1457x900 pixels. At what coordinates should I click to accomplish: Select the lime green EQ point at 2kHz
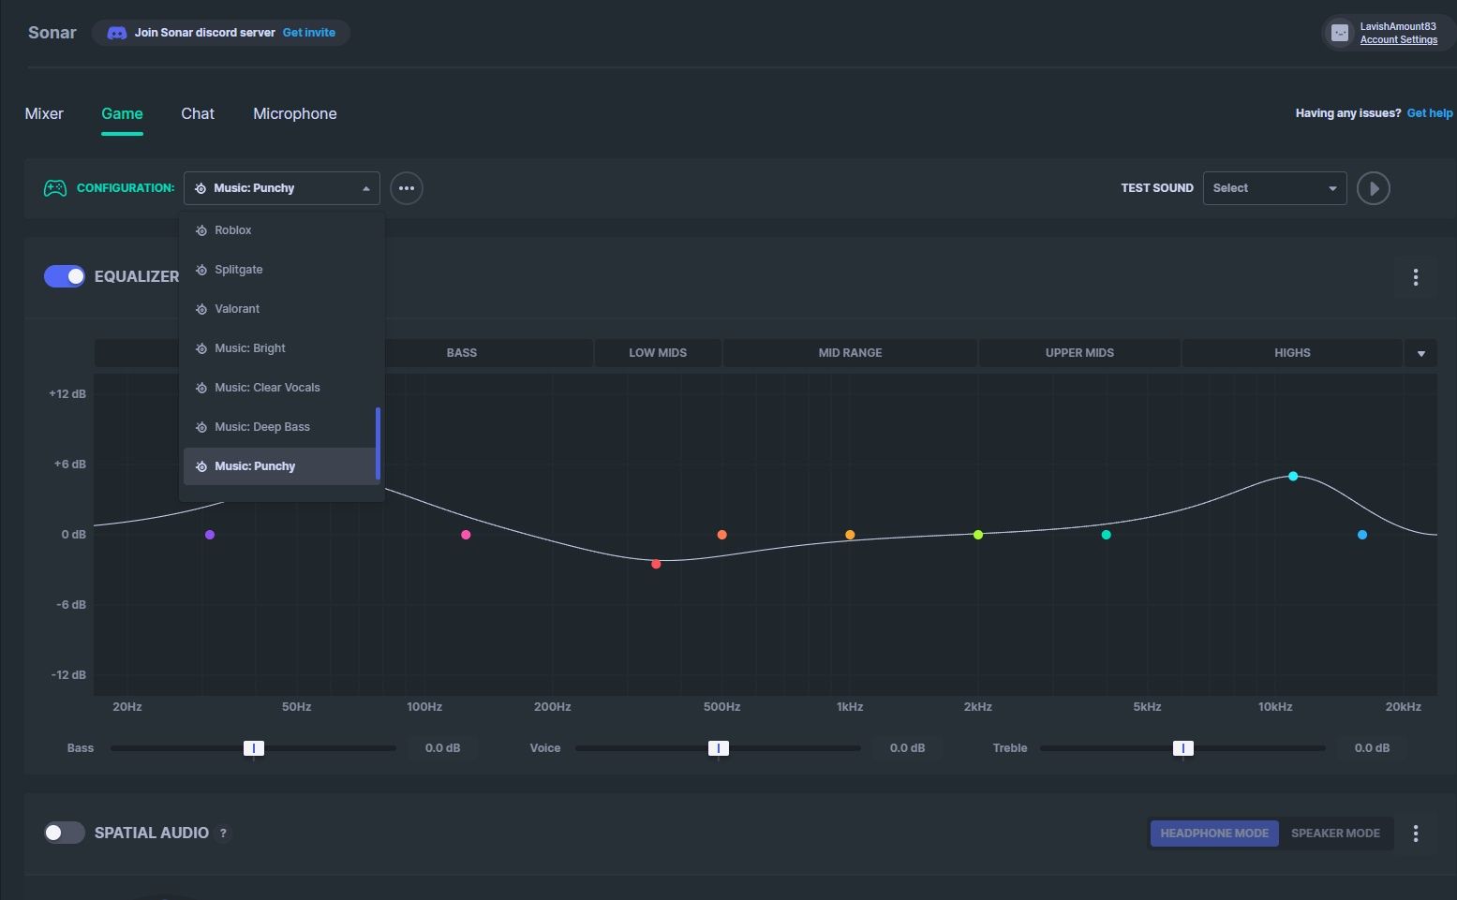tap(978, 535)
